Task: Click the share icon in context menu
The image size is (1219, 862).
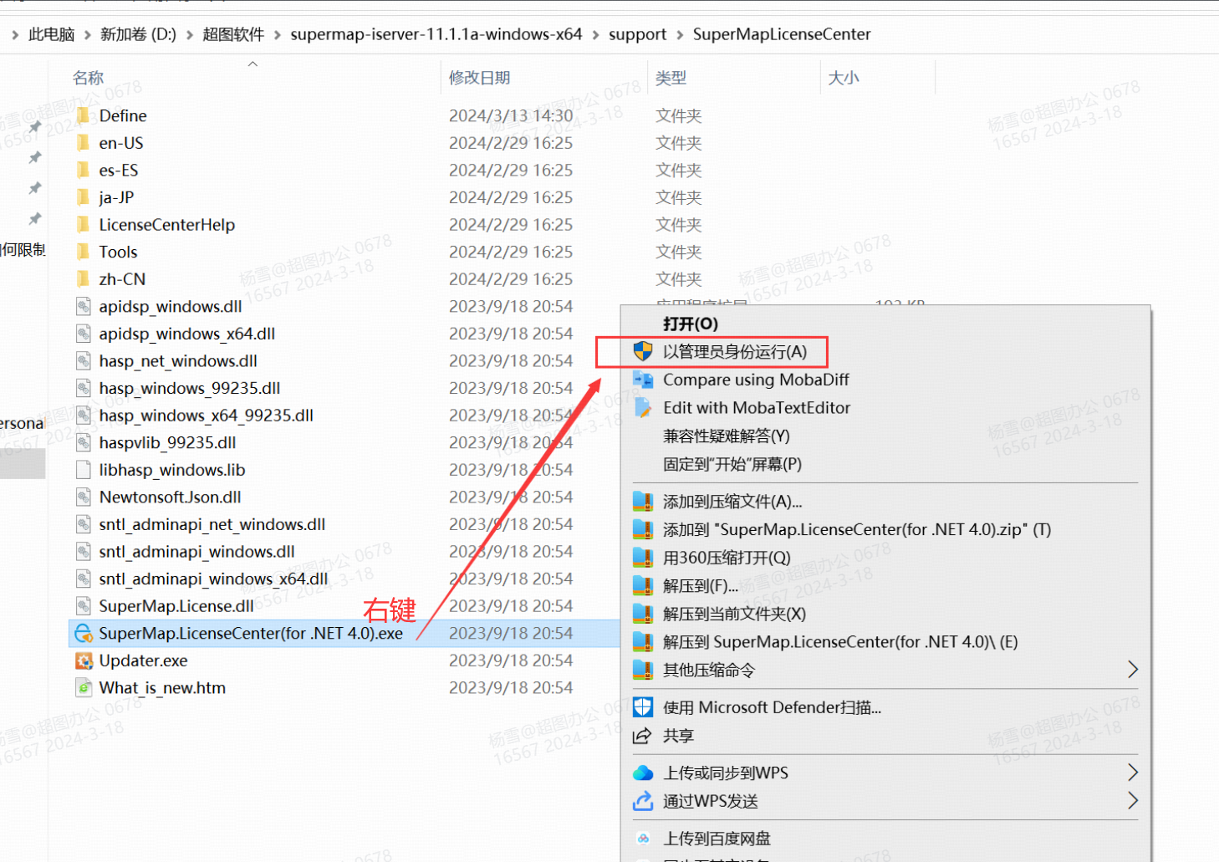Action: point(642,736)
